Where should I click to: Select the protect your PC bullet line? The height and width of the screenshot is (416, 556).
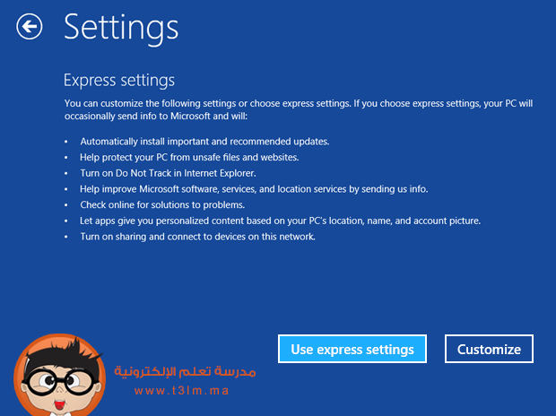tap(189, 158)
